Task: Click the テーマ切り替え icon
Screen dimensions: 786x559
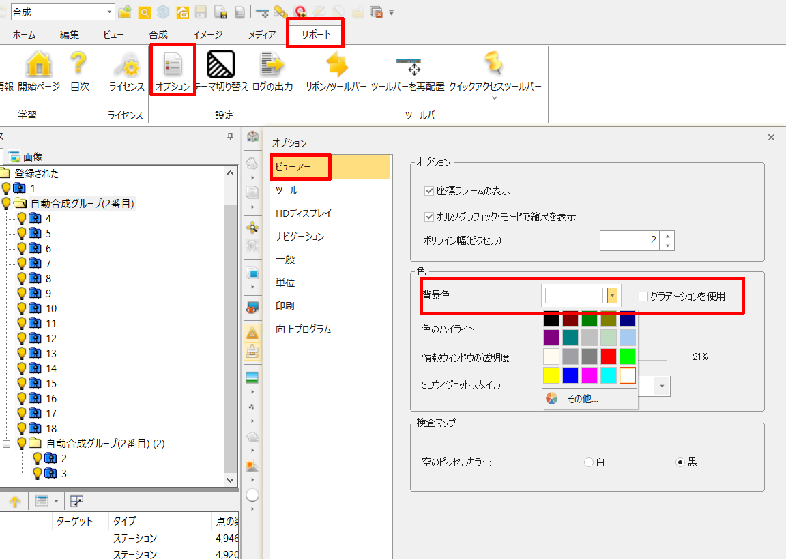Action: coord(221,65)
